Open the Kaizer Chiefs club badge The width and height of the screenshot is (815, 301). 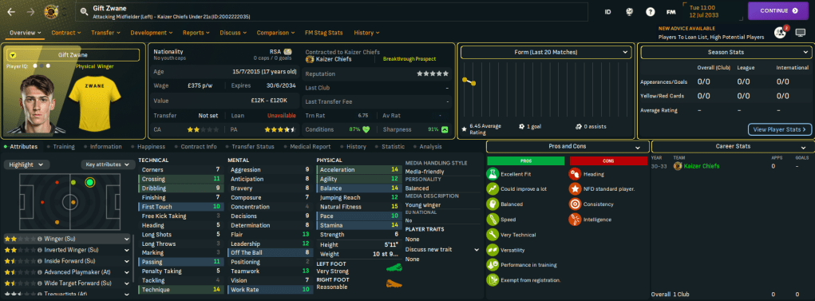click(51, 11)
